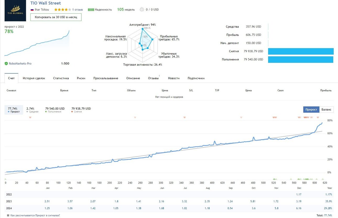The image size is (338, 218).
Task: Click the Снятия blue bar
Action: (x=301, y=51)
